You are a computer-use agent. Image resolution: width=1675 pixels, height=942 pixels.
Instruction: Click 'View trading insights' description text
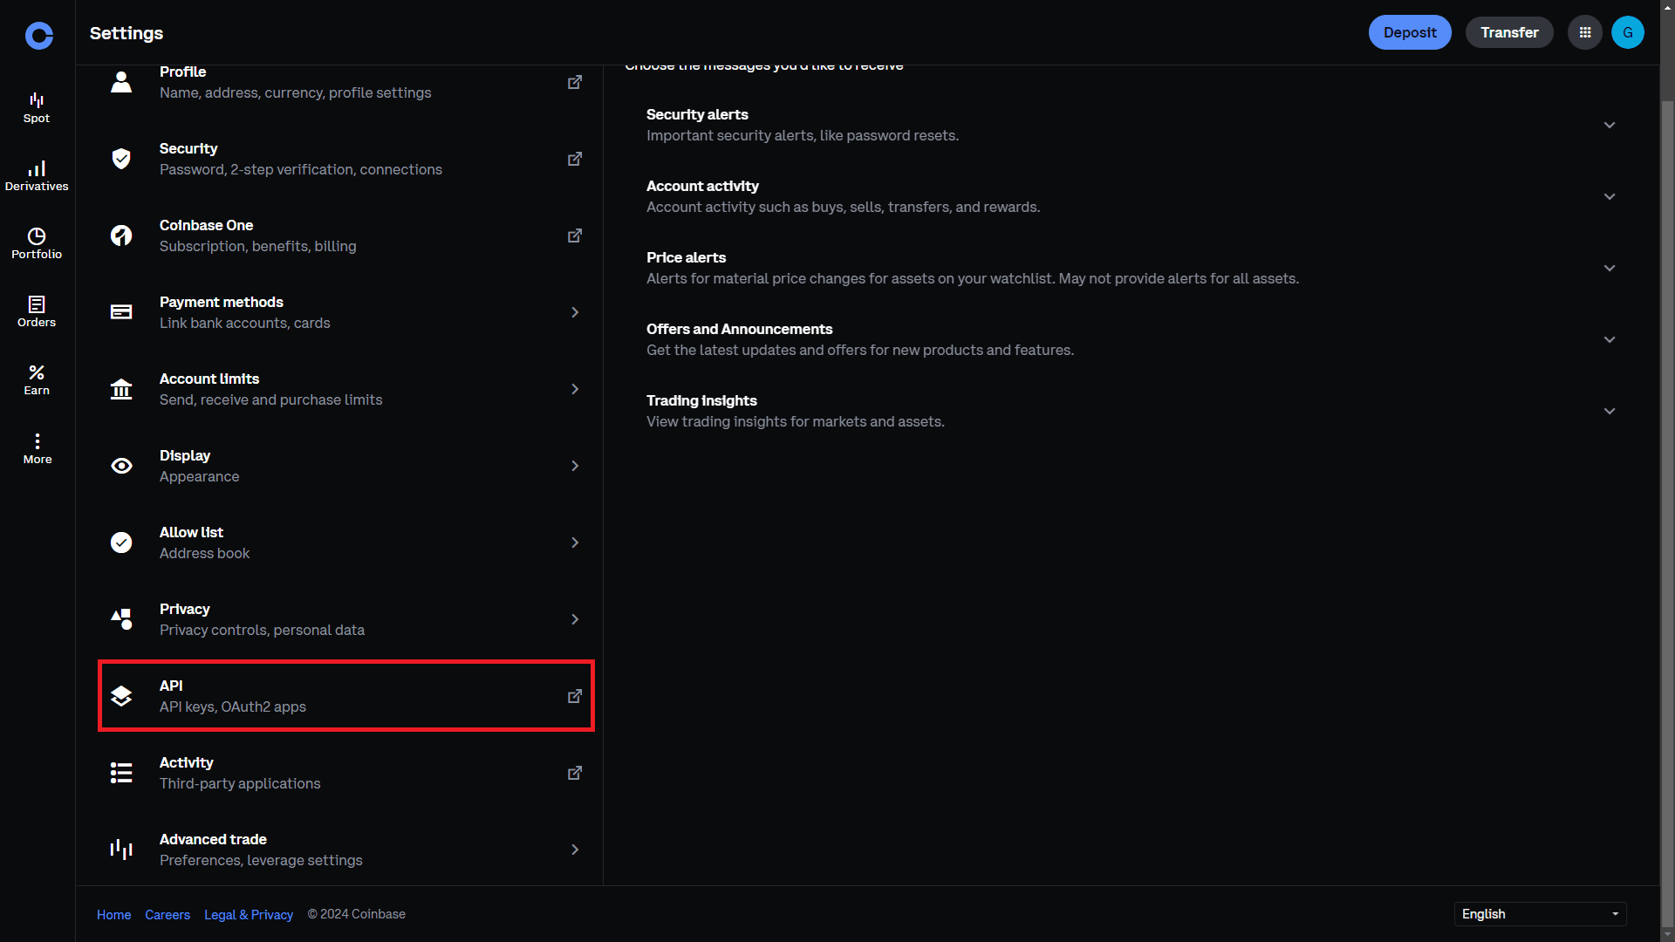(x=796, y=421)
